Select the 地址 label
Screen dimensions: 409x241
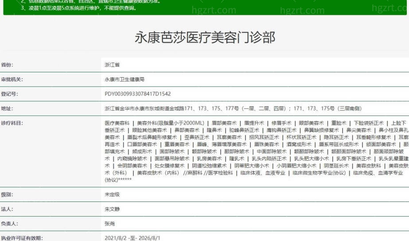7,108
